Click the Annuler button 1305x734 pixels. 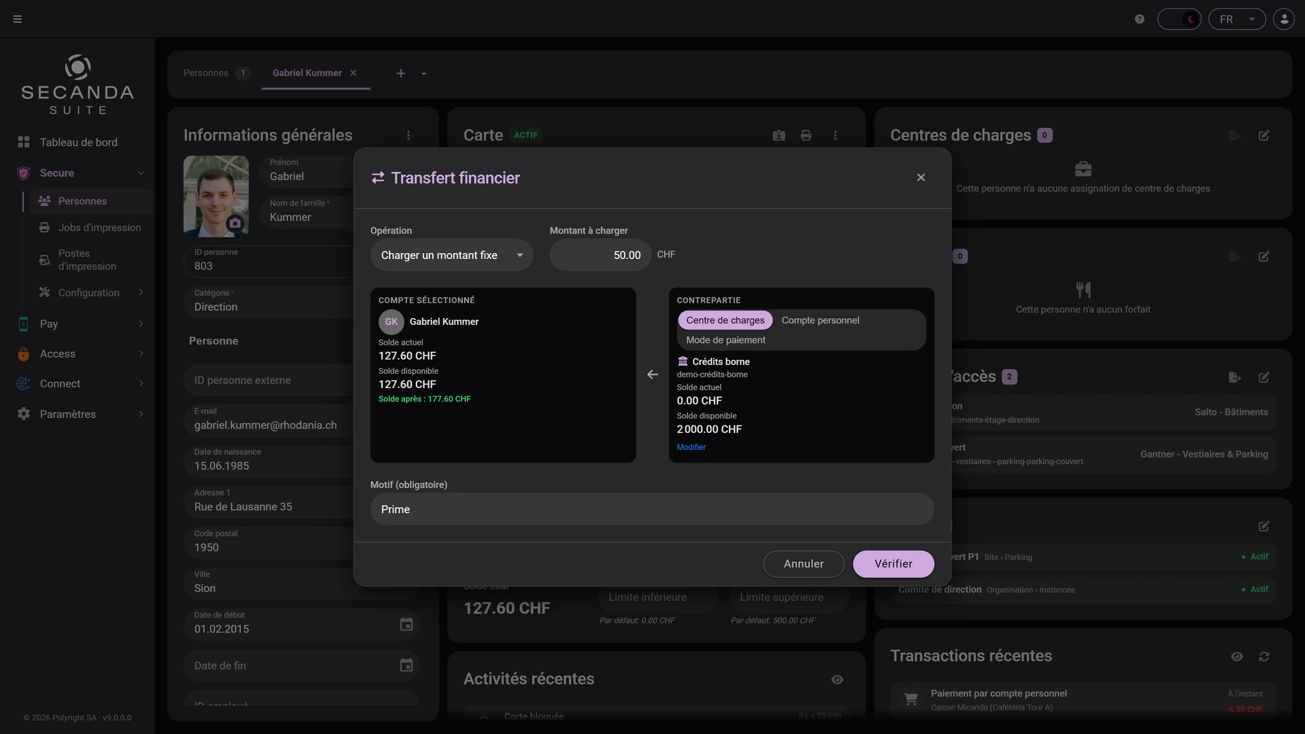(x=804, y=564)
